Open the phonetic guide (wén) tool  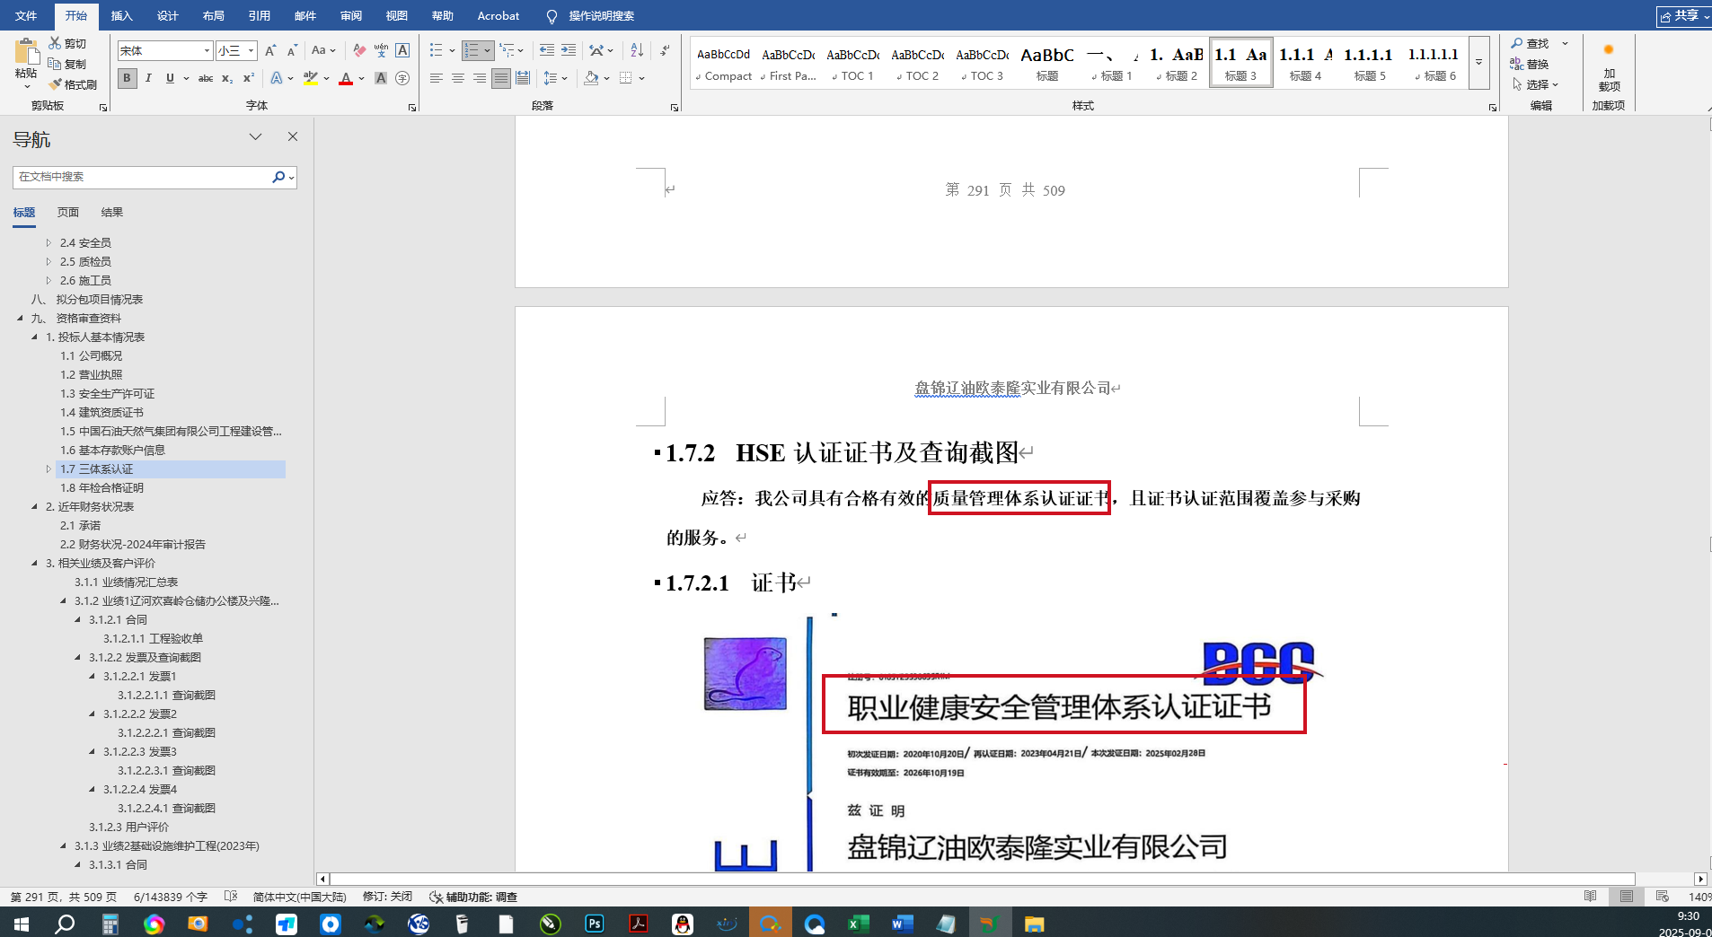381,51
